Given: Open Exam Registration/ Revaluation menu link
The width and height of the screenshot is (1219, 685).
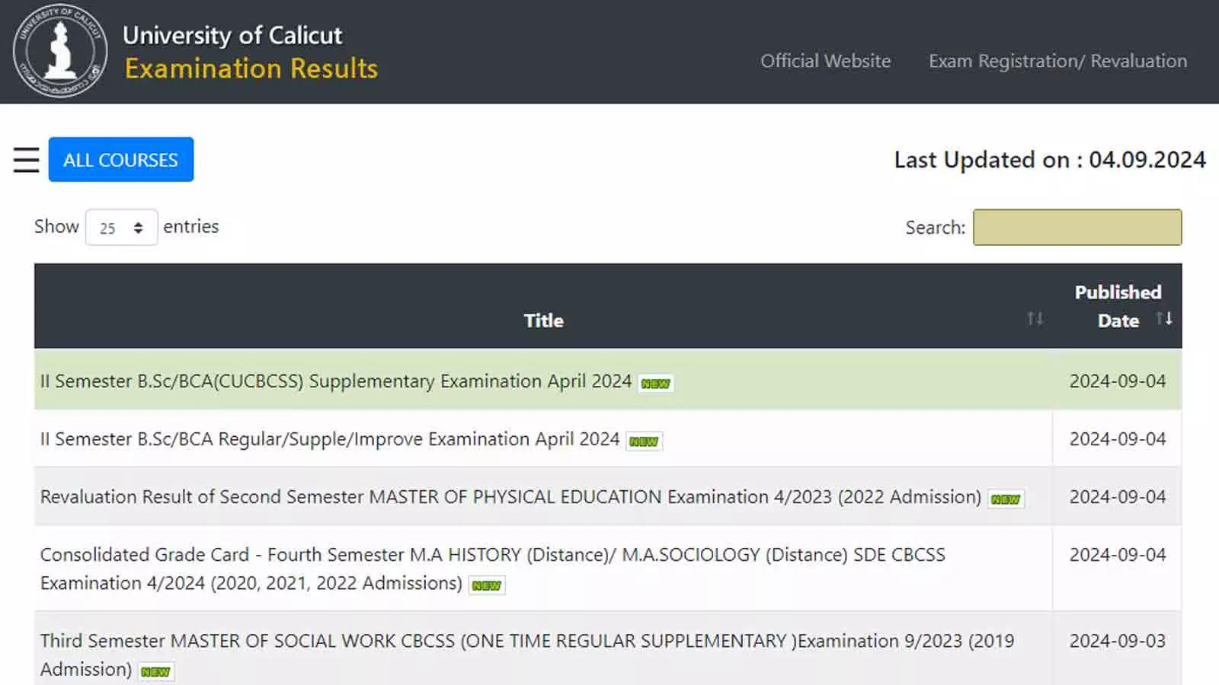Looking at the screenshot, I should [1057, 61].
